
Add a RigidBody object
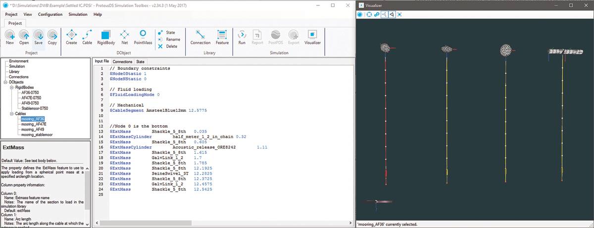(105, 38)
